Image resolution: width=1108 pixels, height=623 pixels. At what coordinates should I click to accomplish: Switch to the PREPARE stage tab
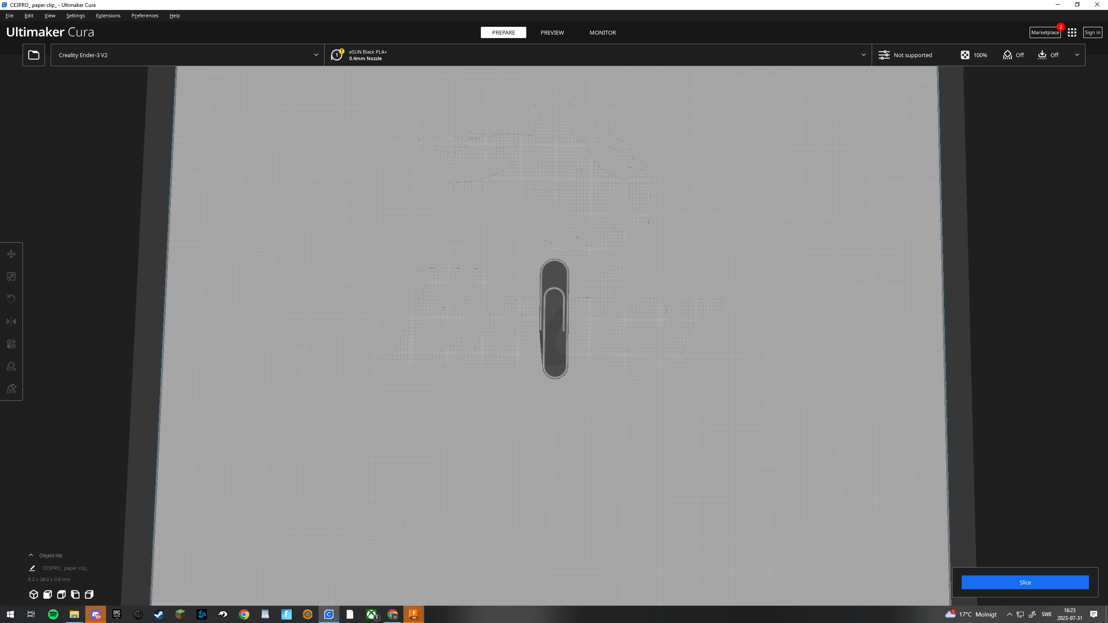pos(503,32)
